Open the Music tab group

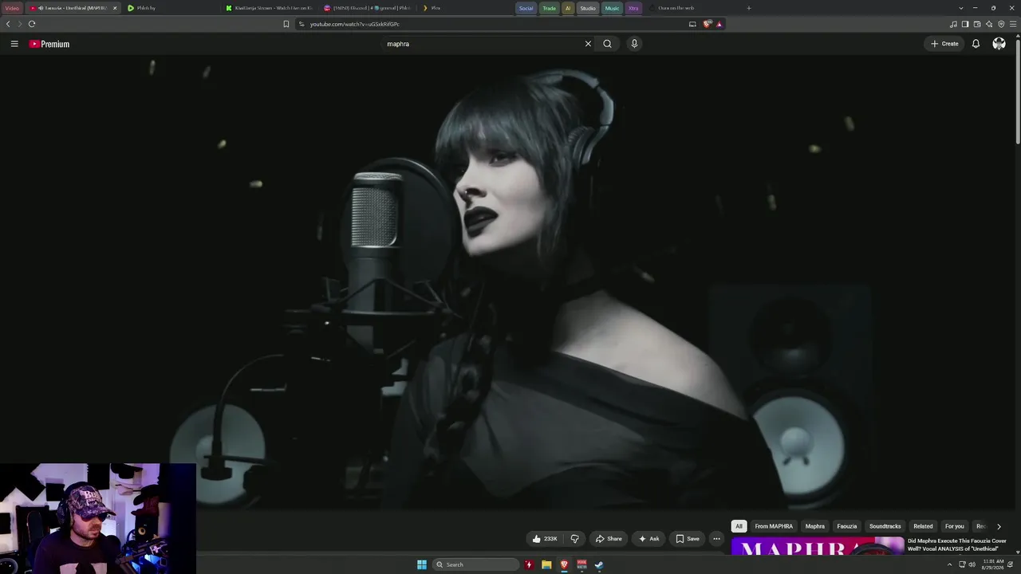tap(612, 8)
